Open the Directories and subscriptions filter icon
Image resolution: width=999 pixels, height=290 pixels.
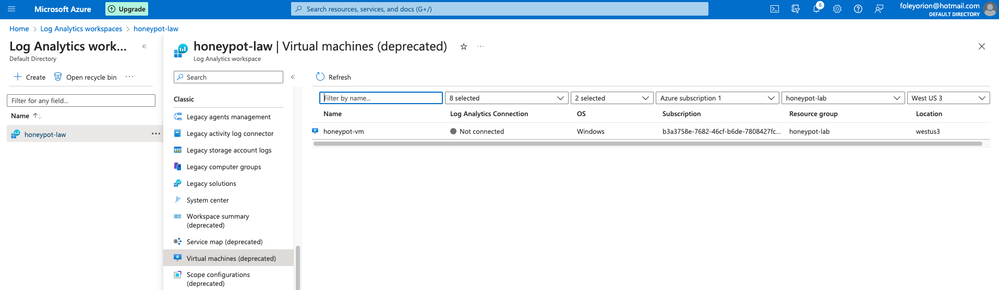(x=796, y=9)
